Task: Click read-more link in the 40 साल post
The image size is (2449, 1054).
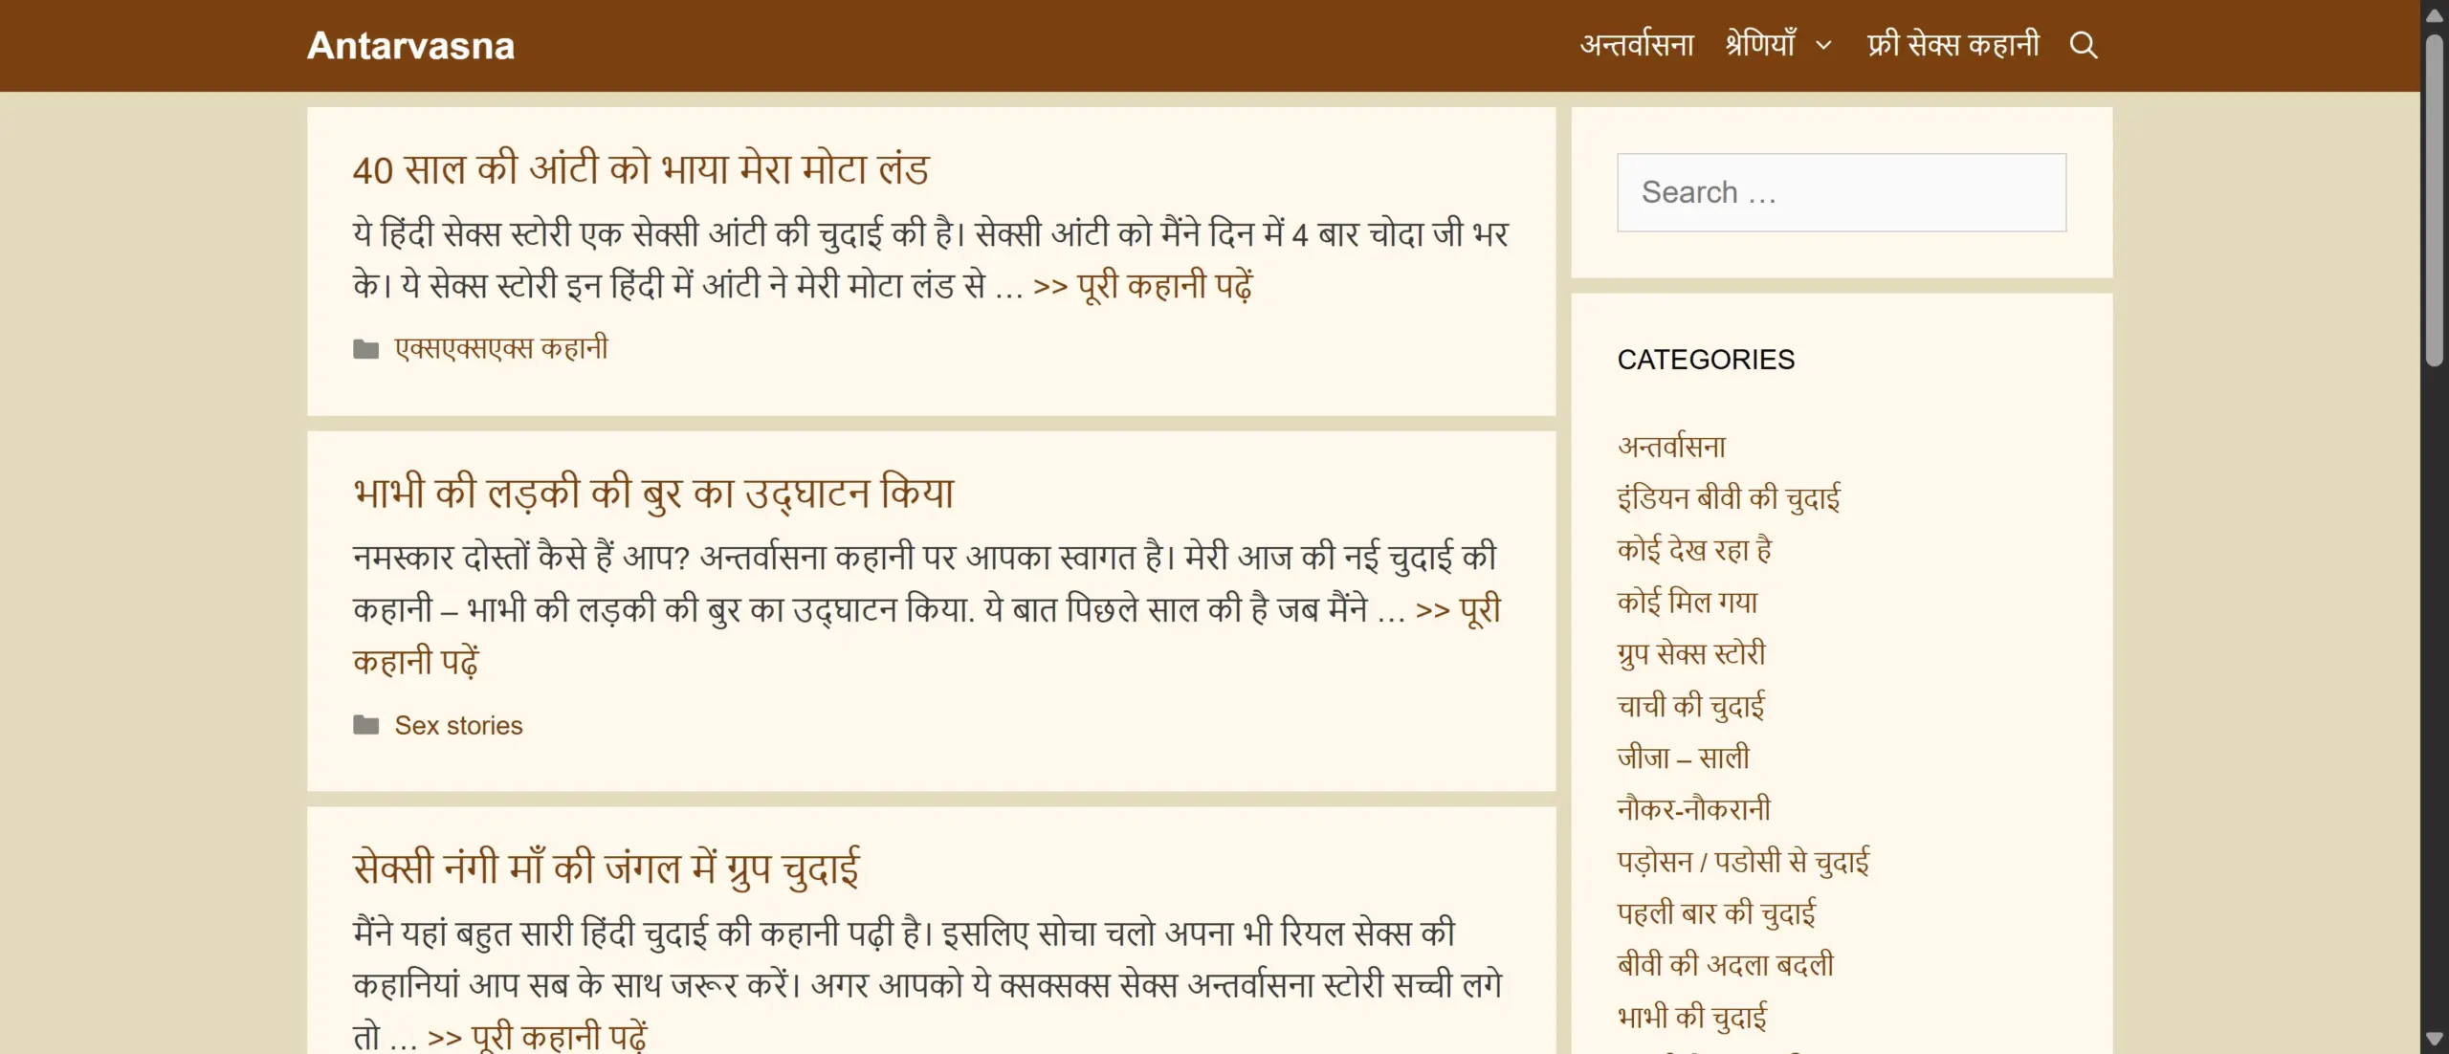Action: coord(1143,286)
